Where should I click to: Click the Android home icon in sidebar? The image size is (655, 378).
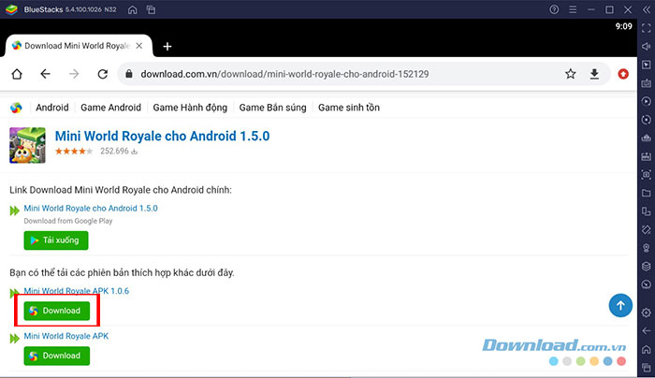pos(647,349)
